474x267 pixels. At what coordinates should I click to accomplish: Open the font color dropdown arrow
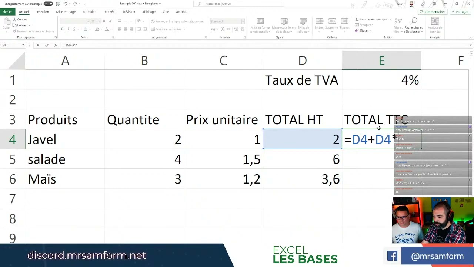[111, 29]
